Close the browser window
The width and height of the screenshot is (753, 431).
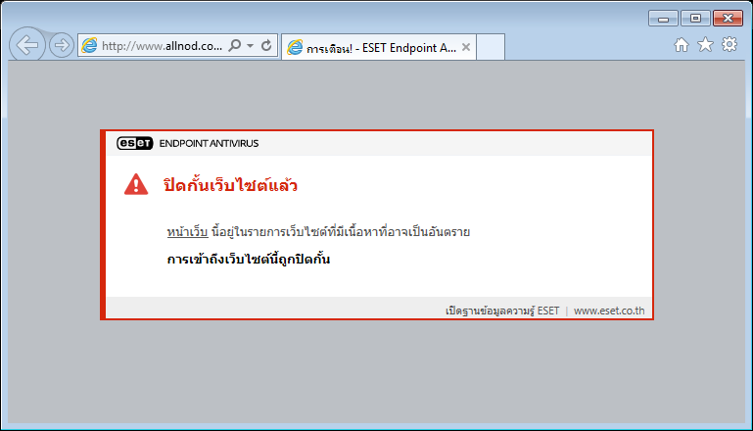[x=728, y=19]
